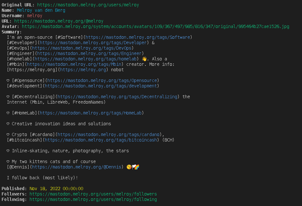The height and width of the screenshot is (206, 302).
Task: Open the users/melroy/following link
Action: coord(93,199)
